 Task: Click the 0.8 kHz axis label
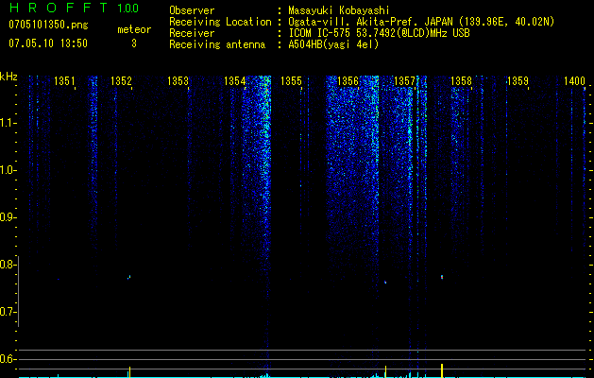tap(7, 265)
